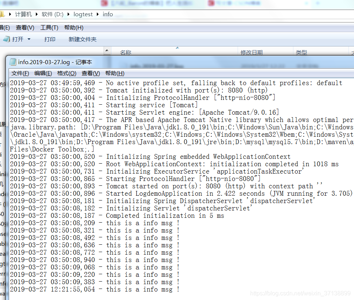
Task: Select 软件 (D:) in the address breadcrumb
Action: (x=52, y=14)
